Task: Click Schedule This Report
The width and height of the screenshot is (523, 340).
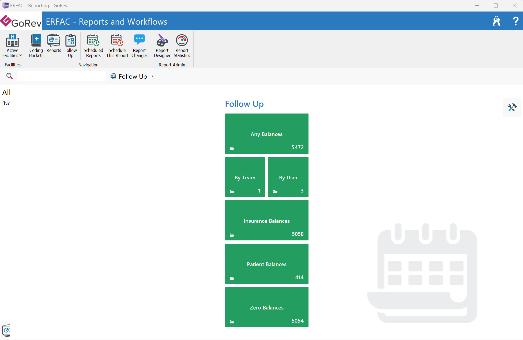Action: click(117, 46)
